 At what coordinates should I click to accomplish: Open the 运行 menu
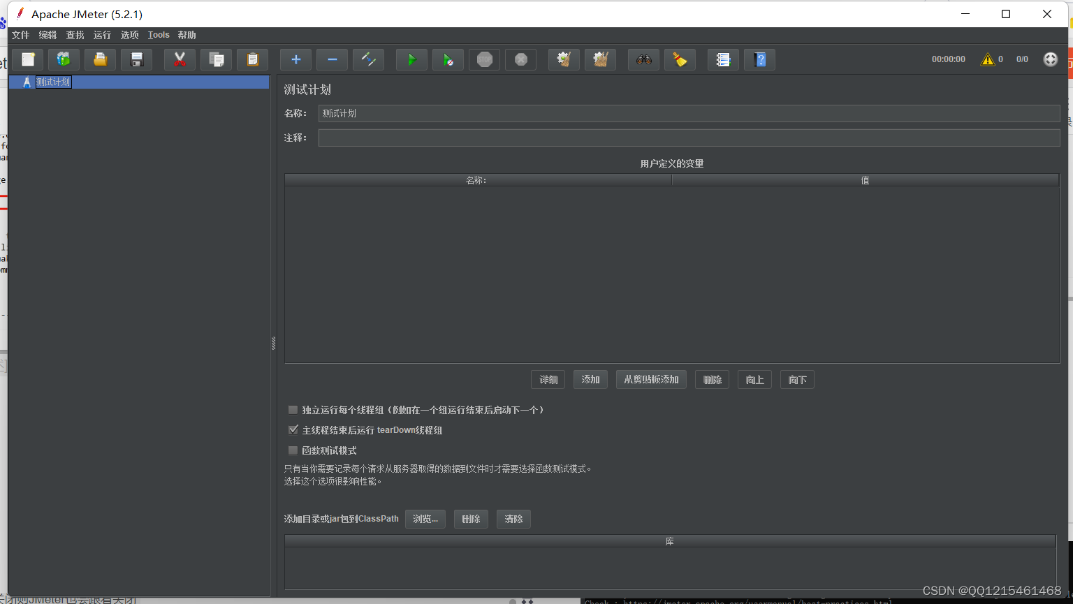coord(102,35)
